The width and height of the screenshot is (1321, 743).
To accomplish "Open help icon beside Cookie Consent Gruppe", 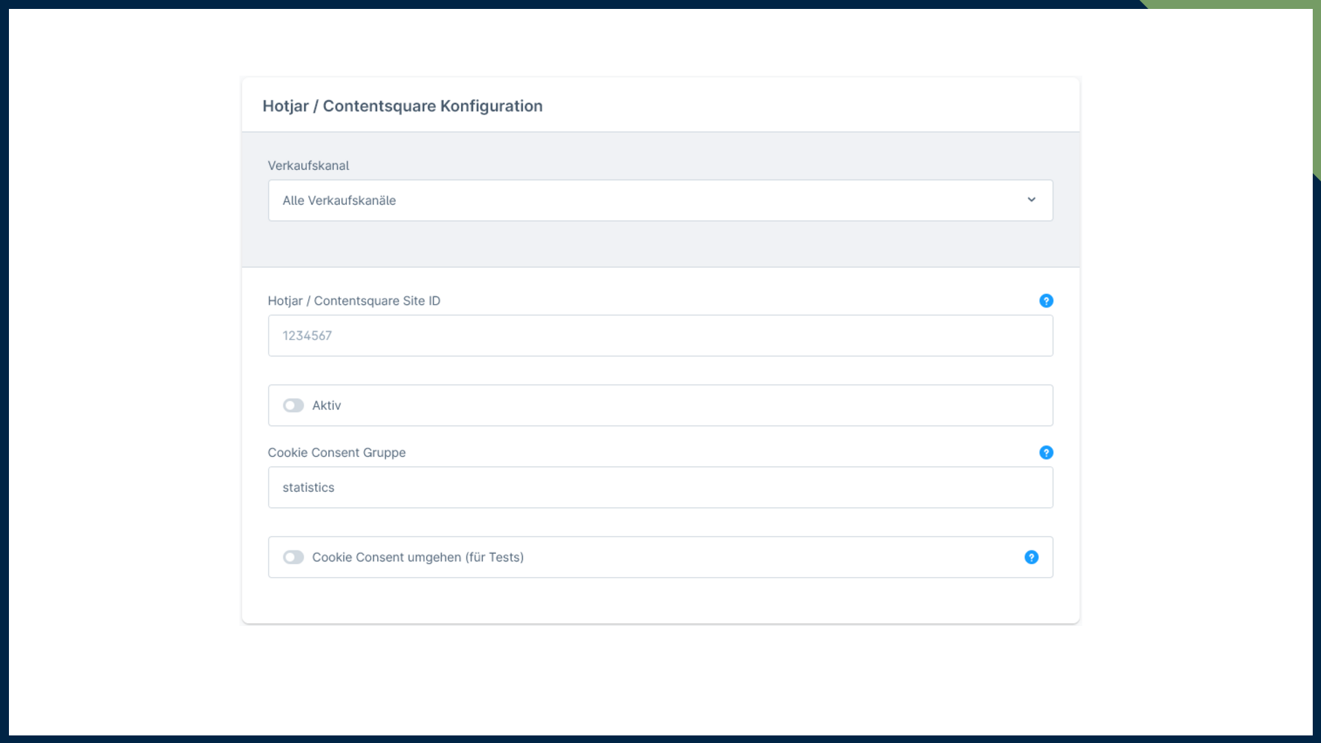I will pyautogui.click(x=1046, y=453).
